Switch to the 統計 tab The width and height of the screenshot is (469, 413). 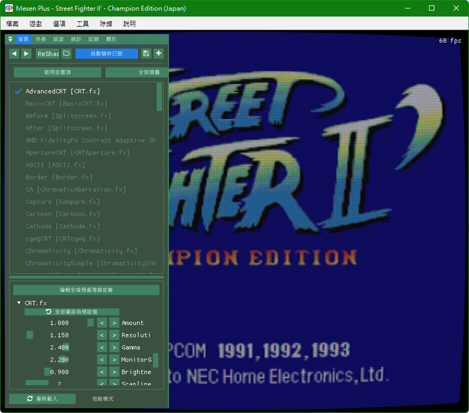click(76, 39)
